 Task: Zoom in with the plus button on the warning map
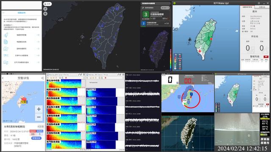(x=39, y=109)
